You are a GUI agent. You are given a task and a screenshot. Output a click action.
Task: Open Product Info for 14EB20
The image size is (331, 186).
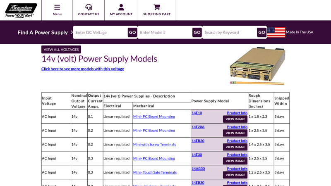[237, 141]
